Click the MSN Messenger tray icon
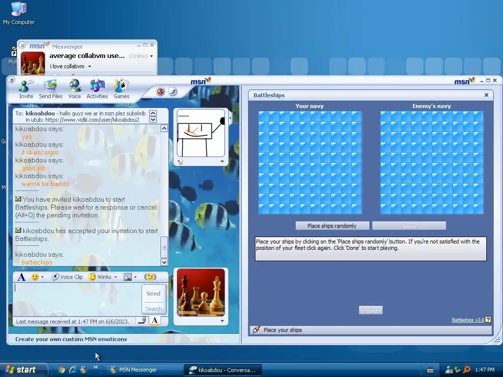Screen dimensions: 503x377 click(449, 370)
